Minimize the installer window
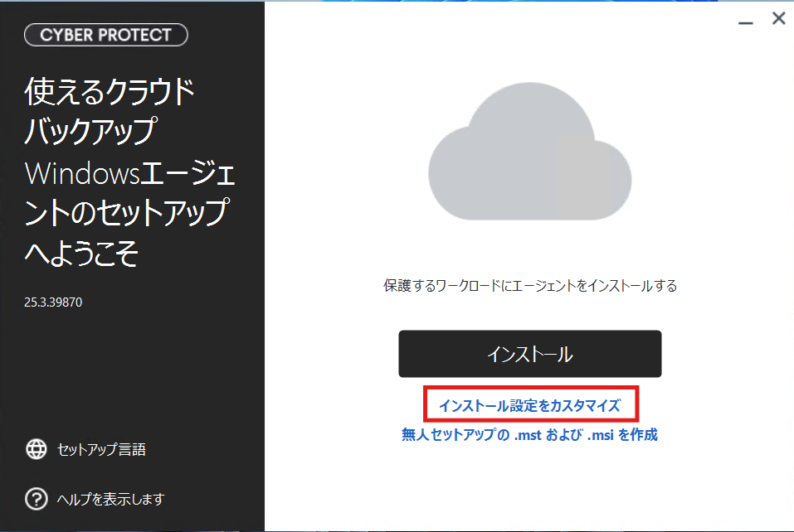794x532 pixels. pos(745,22)
